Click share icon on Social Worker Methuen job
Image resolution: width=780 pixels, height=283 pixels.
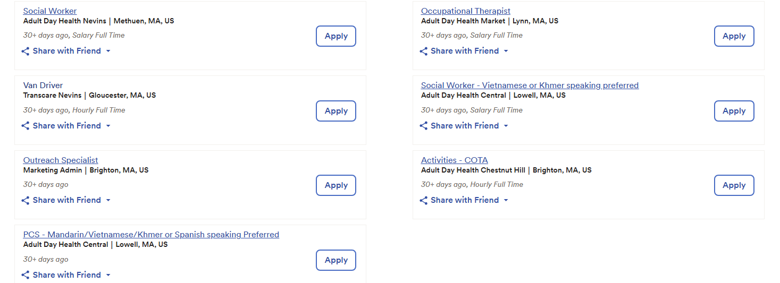click(x=26, y=52)
